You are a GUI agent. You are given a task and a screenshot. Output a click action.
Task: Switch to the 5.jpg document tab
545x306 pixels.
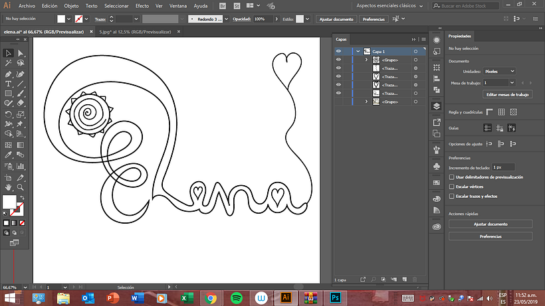[x=135, y=32]
